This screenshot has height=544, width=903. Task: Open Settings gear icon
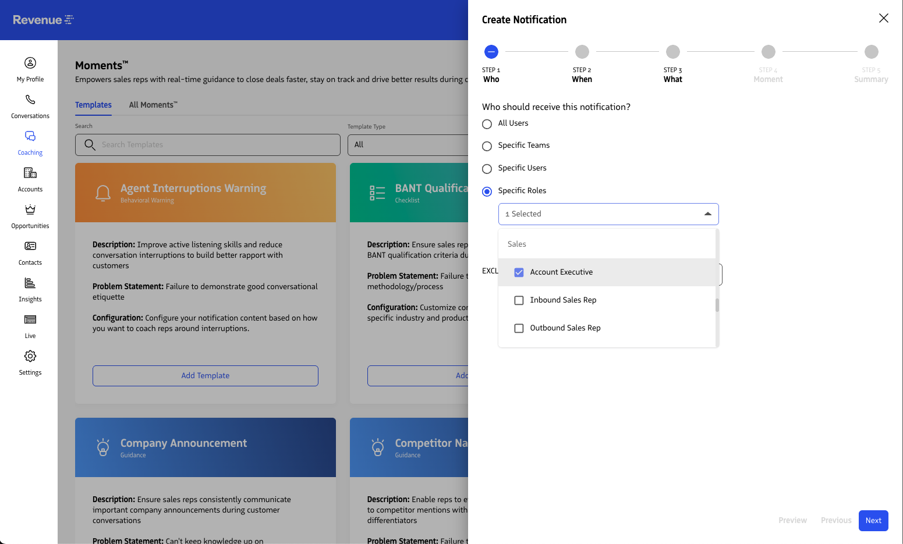click(x=30, y=356)
